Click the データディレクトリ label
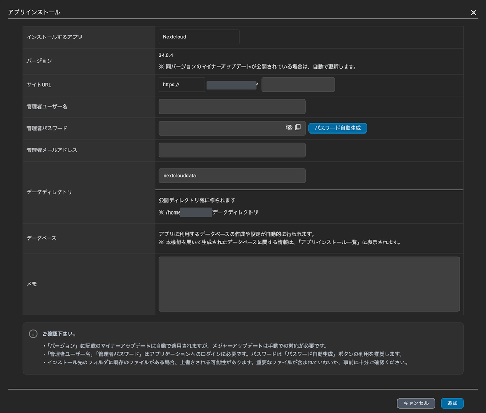The height and width of the screenshot is (413, 486). (49, 192)
